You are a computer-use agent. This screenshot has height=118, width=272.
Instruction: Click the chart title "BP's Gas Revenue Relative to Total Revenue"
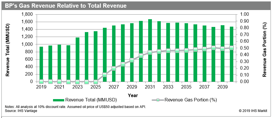[x=66, y=6]
